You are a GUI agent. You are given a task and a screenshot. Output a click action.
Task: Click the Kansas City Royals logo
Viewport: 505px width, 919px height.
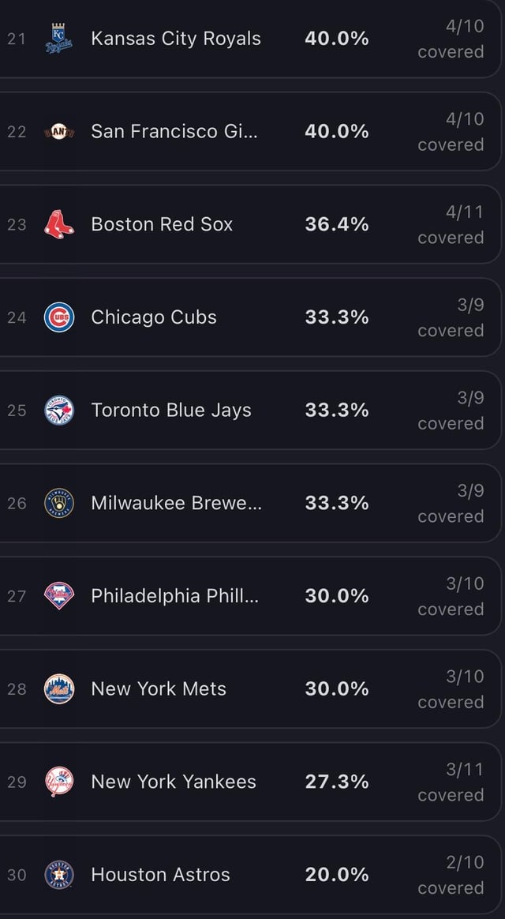coord(59,39)
